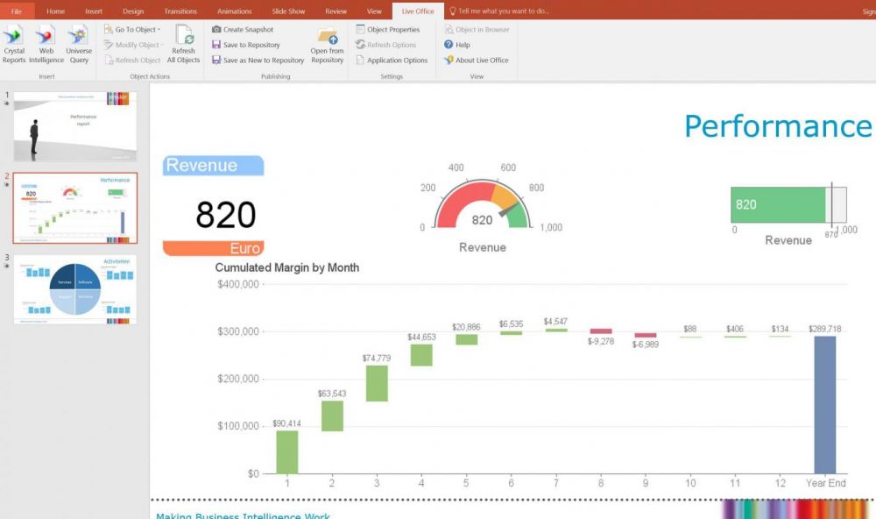The width and height of the screenshot is (876, 519).
Task: Open the Transitions tab
Action: 180,11
